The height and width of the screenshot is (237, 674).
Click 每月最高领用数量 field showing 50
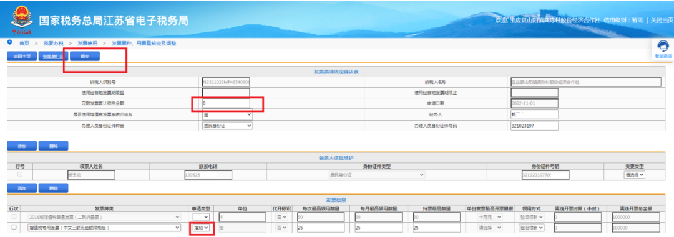(x=379, y=217)
